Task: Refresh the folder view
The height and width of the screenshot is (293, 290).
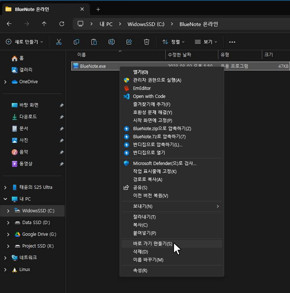Action: pyautogui.click(x=62, y=24)
